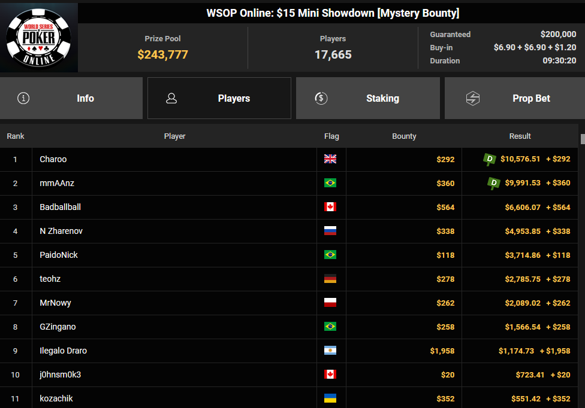This screenshot has width=585, height=408.
Task: Click the $2,785.75 result for teohz
Action: tap(523, 279)
